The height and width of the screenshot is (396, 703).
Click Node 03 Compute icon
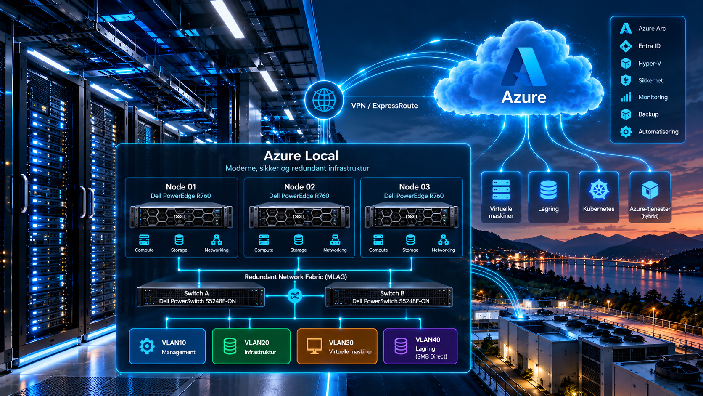[378, 240]
